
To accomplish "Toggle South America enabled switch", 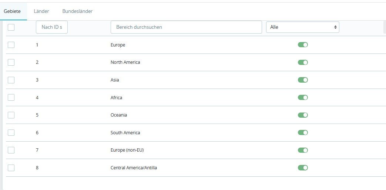I will (x=303, y=132).
